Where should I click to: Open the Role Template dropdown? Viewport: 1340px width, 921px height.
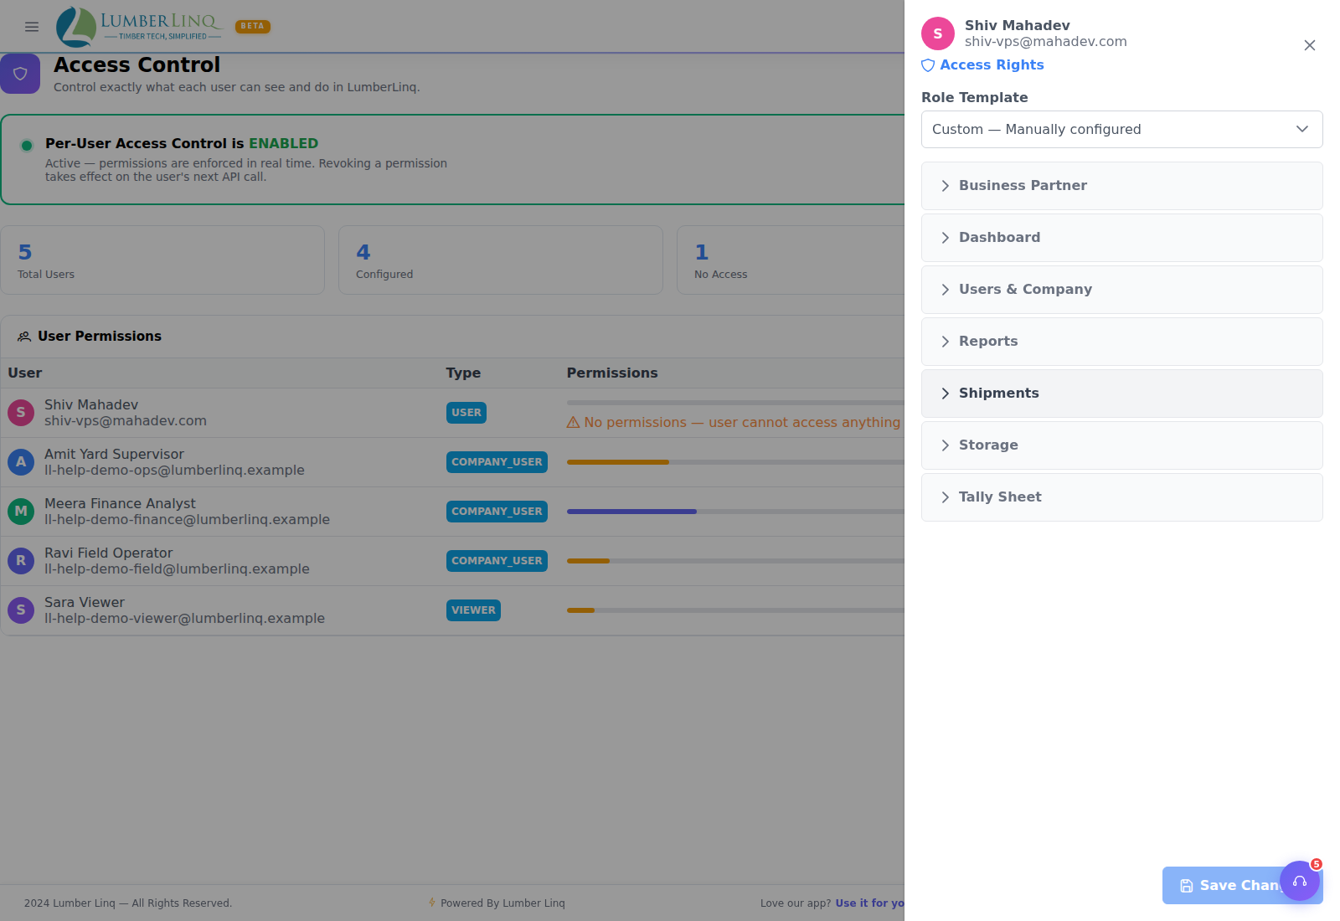point(1122,130)
